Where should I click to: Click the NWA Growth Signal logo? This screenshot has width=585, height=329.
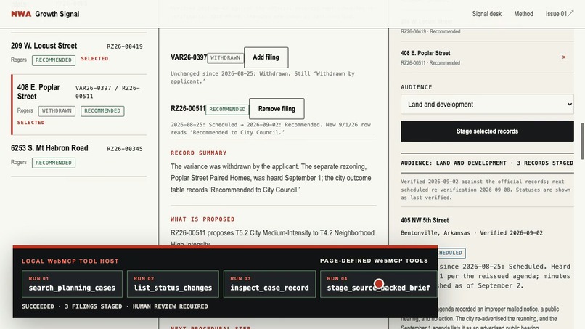pos(45,14)
